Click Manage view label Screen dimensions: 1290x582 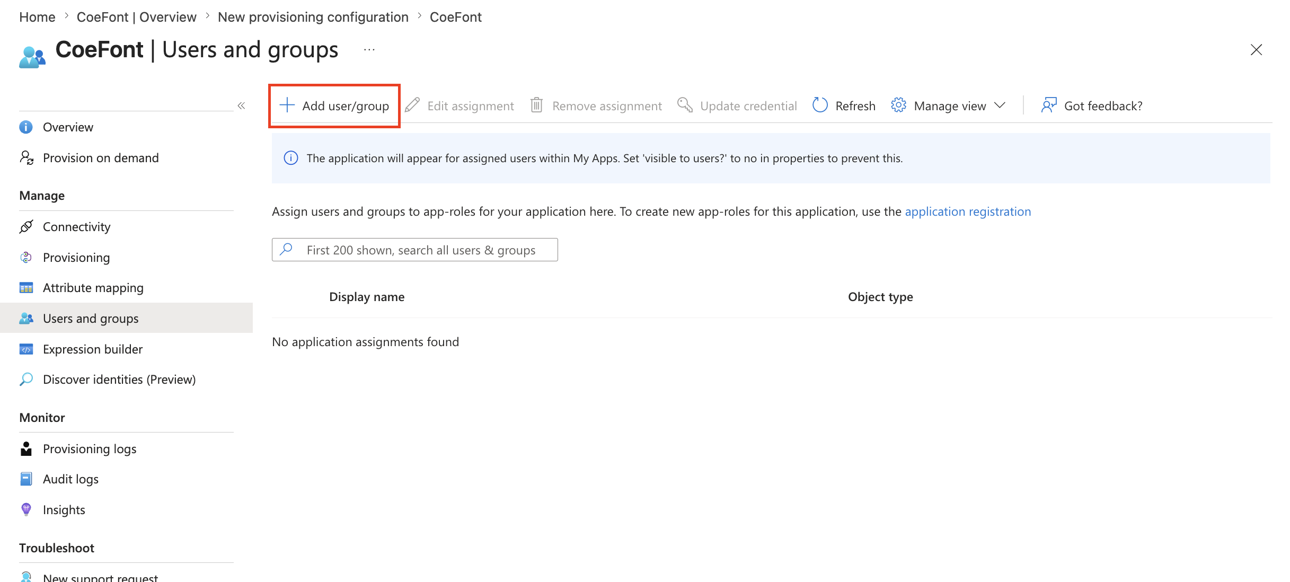pos(950,106)
